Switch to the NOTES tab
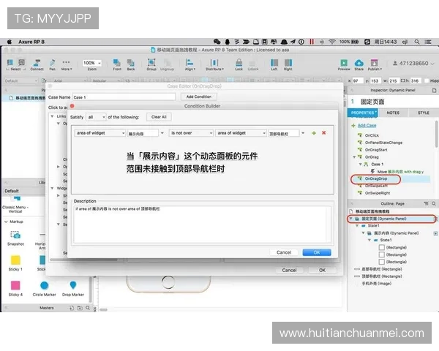The width and height of the screenshot is (439, 351). 393,113
